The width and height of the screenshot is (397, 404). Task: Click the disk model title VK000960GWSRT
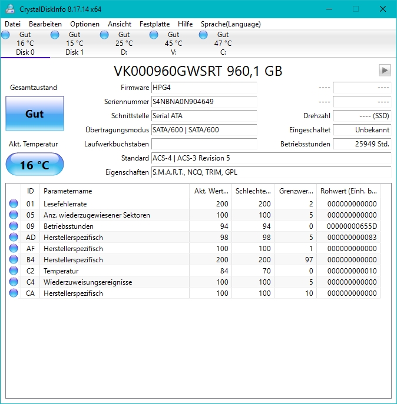(x=198, y=71)
